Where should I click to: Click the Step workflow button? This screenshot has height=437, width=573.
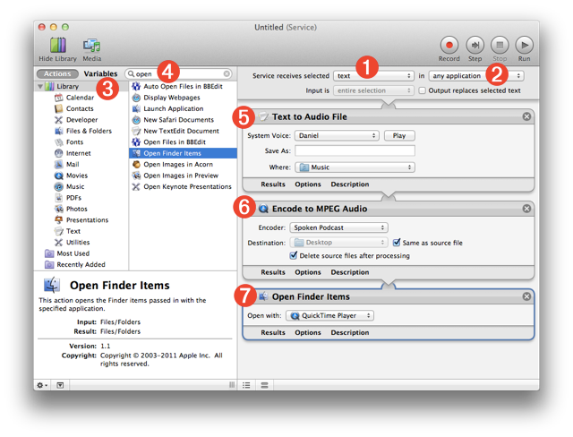coord(475,46)
